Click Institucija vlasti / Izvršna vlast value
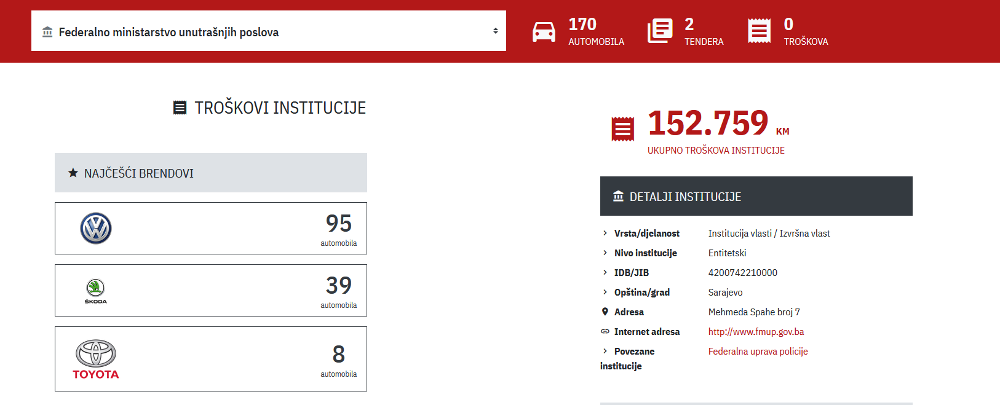 click(x=769, y=234)
